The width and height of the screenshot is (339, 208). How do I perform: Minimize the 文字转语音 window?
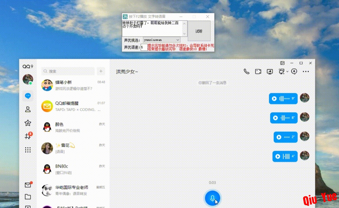coord(180,17)
